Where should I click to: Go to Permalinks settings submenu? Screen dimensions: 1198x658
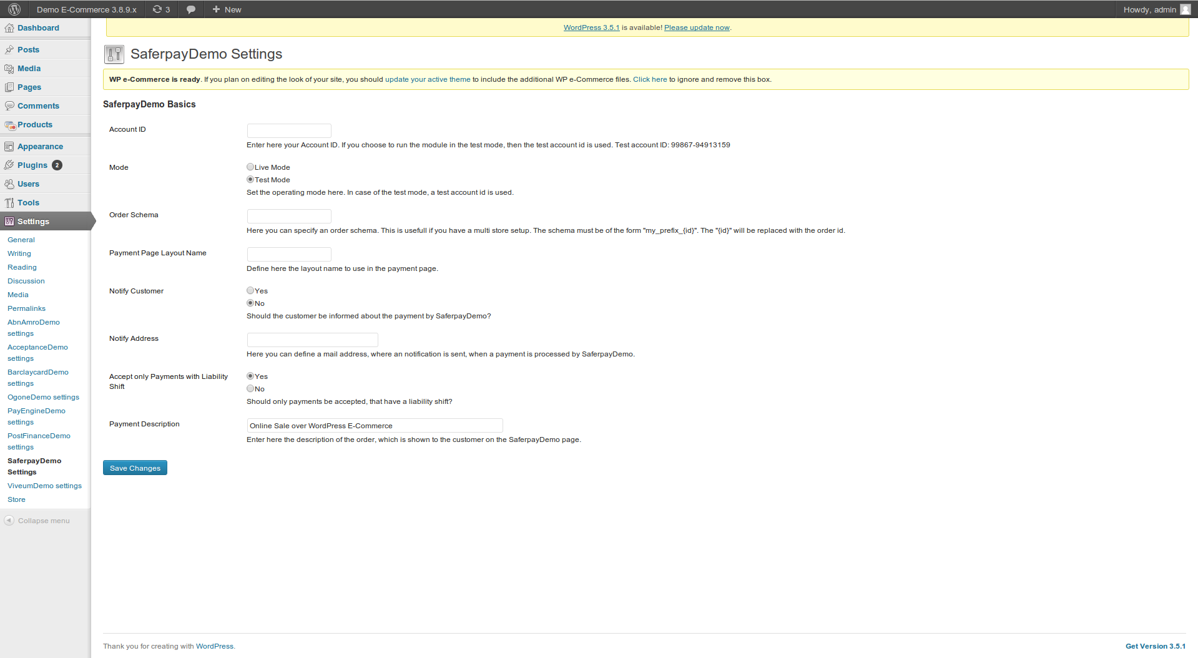(x=26, y=308)
